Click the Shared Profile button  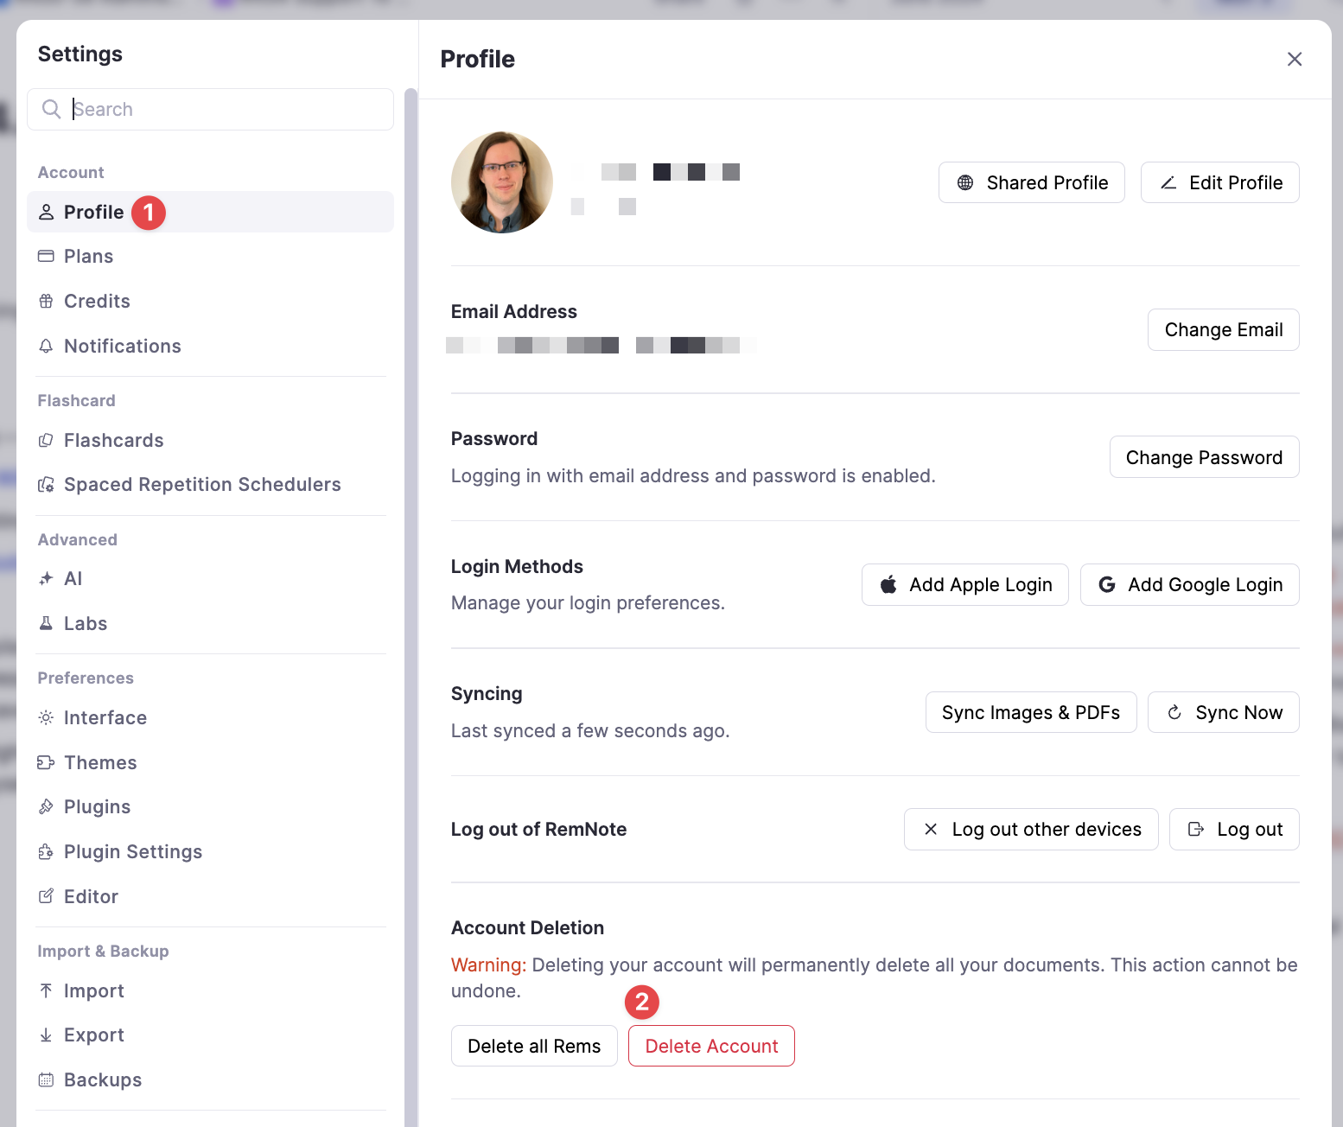[1031, 182]
